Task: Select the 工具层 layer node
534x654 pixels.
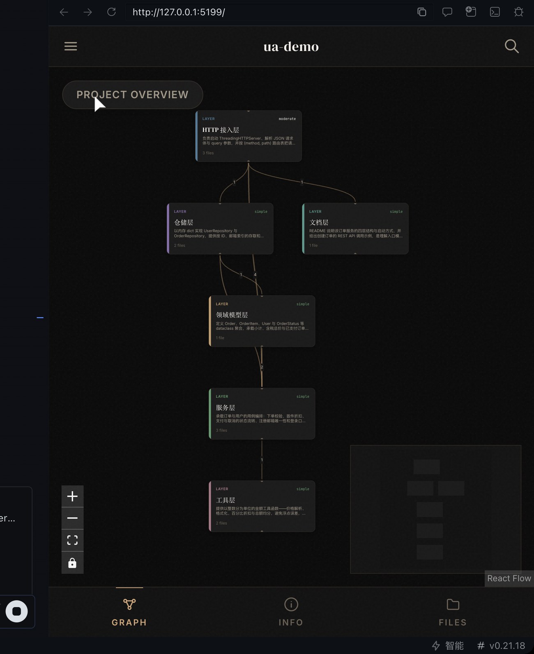Action: pos(262,506)
